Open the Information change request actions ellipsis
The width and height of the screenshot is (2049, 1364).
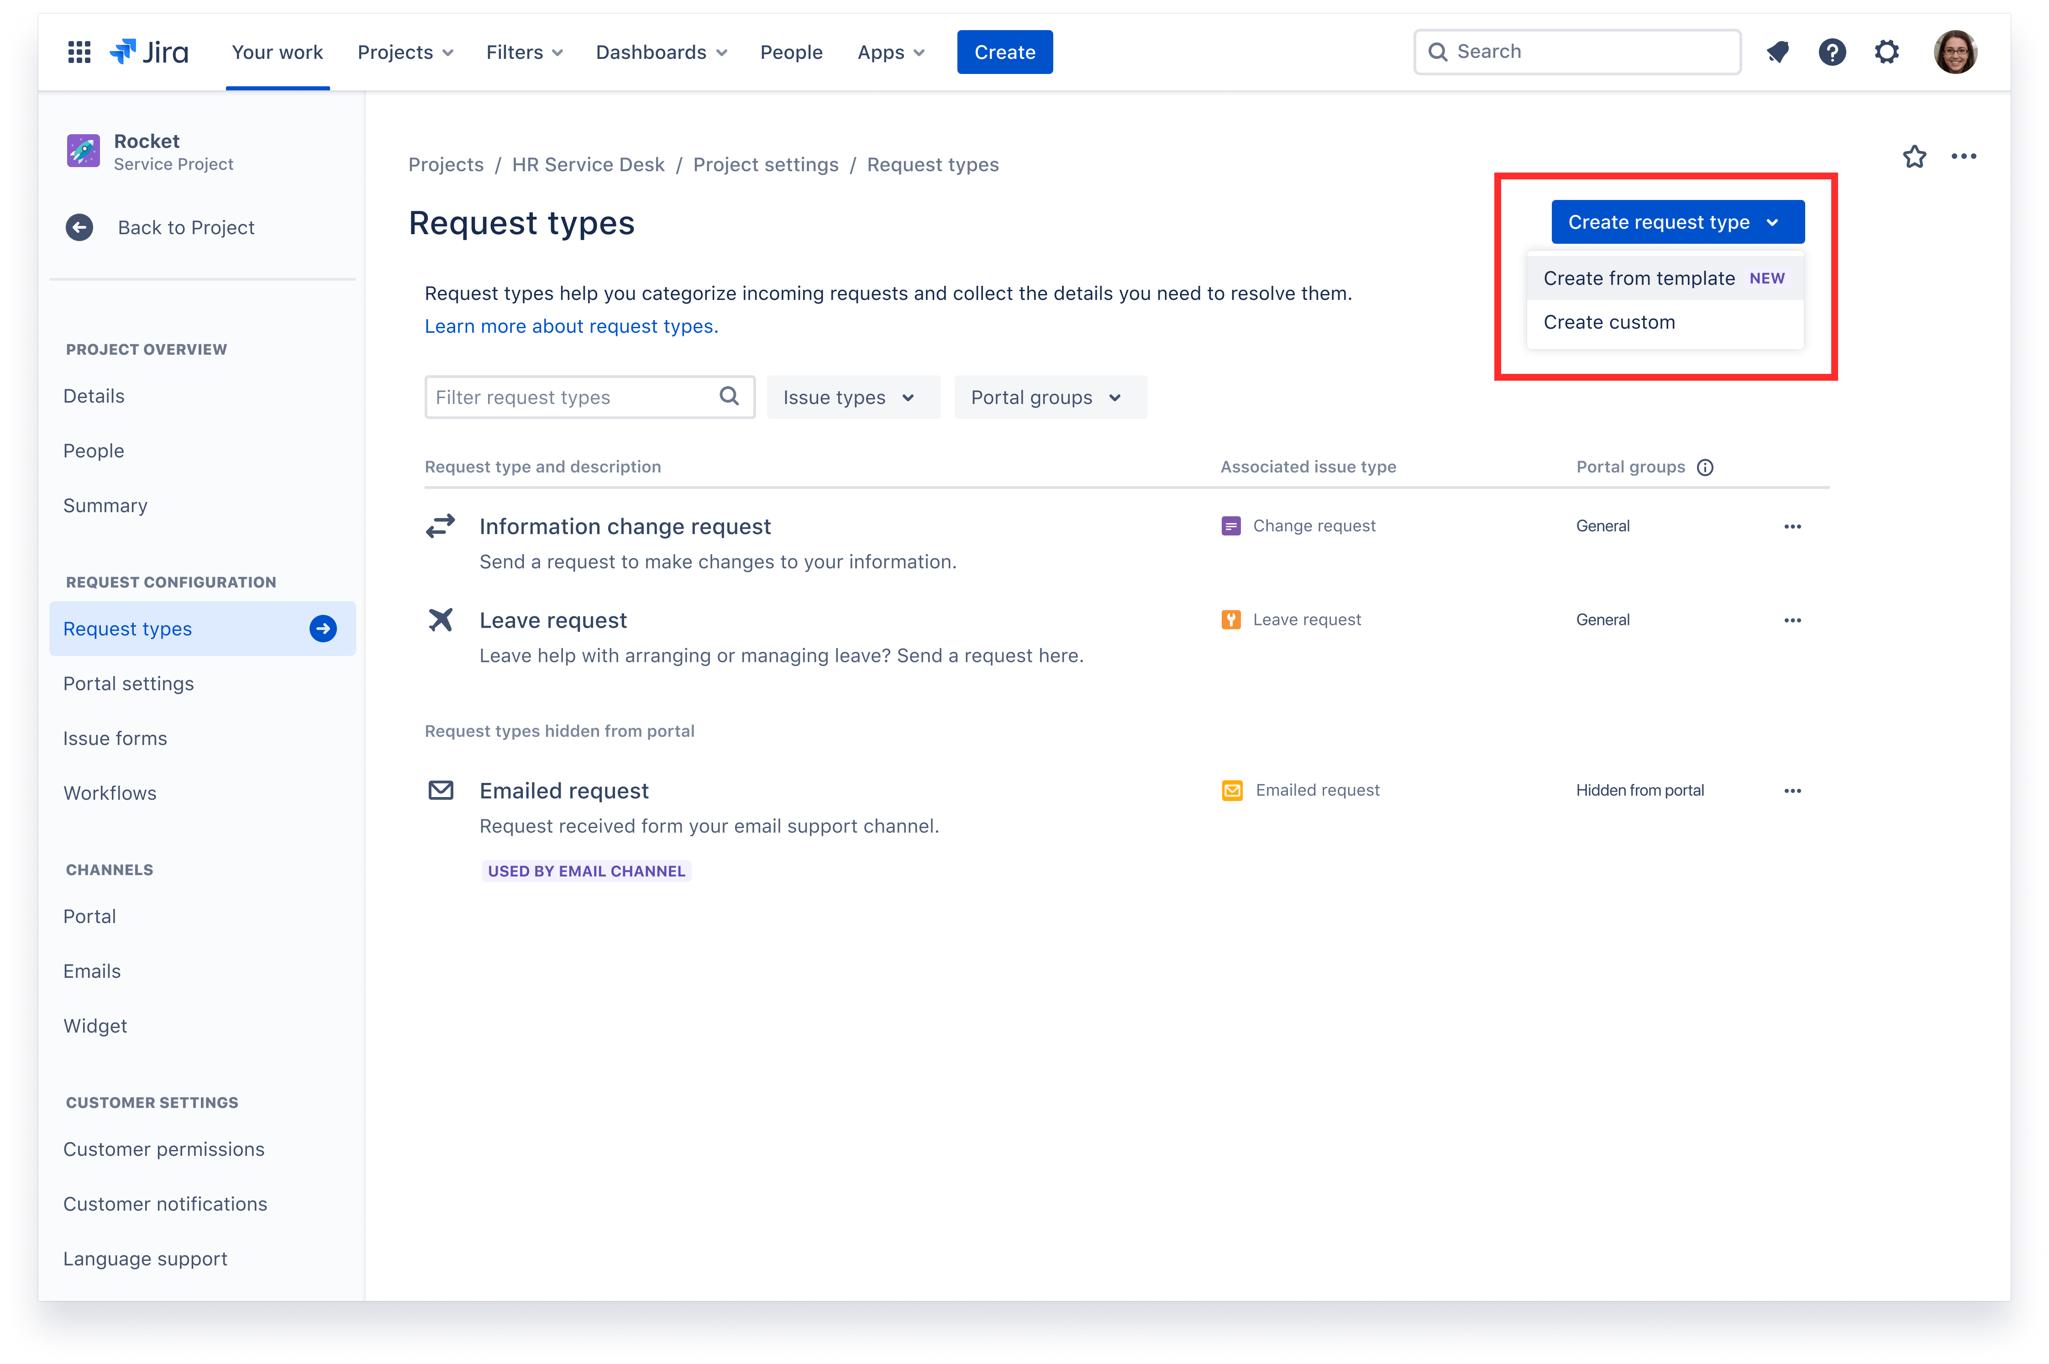tap(1792, 526)
